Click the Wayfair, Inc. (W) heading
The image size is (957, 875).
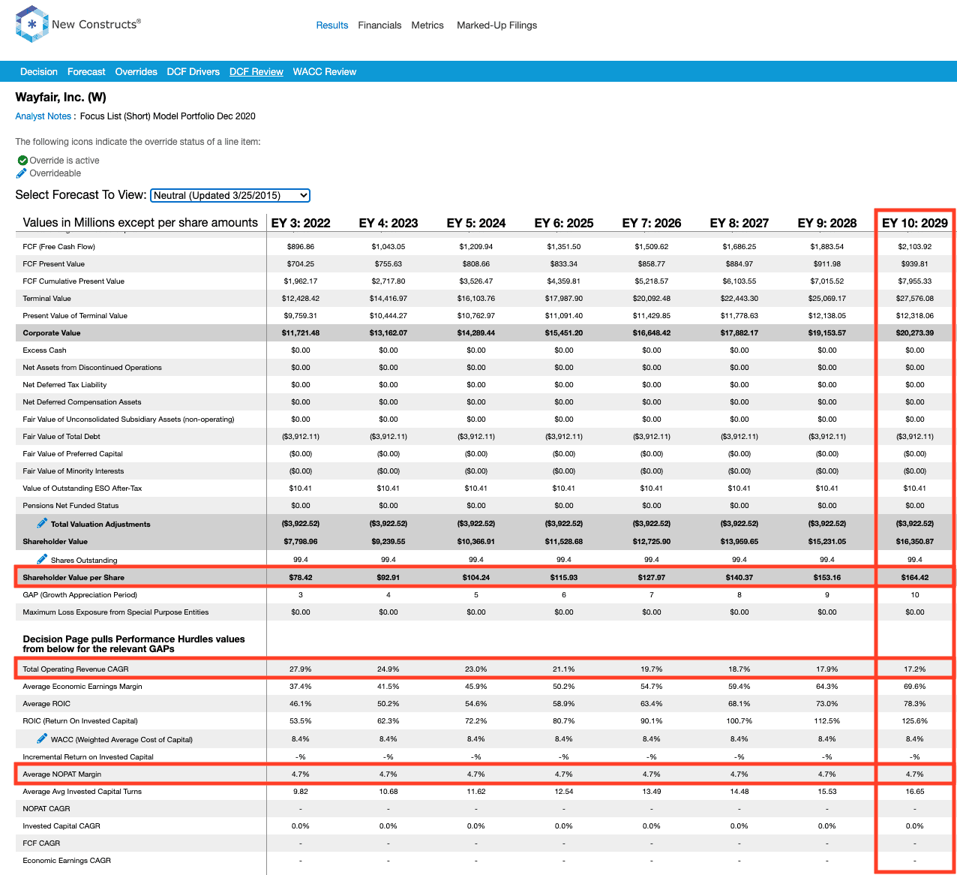click(61, 98)
